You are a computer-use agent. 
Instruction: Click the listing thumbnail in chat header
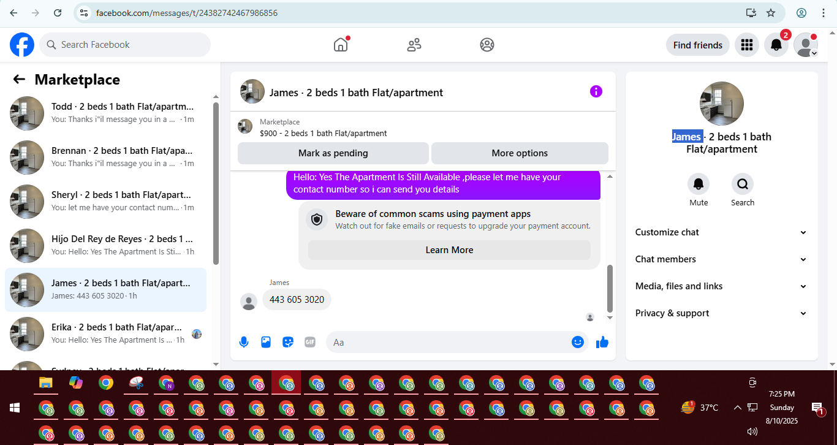click(x=252, y=91)
